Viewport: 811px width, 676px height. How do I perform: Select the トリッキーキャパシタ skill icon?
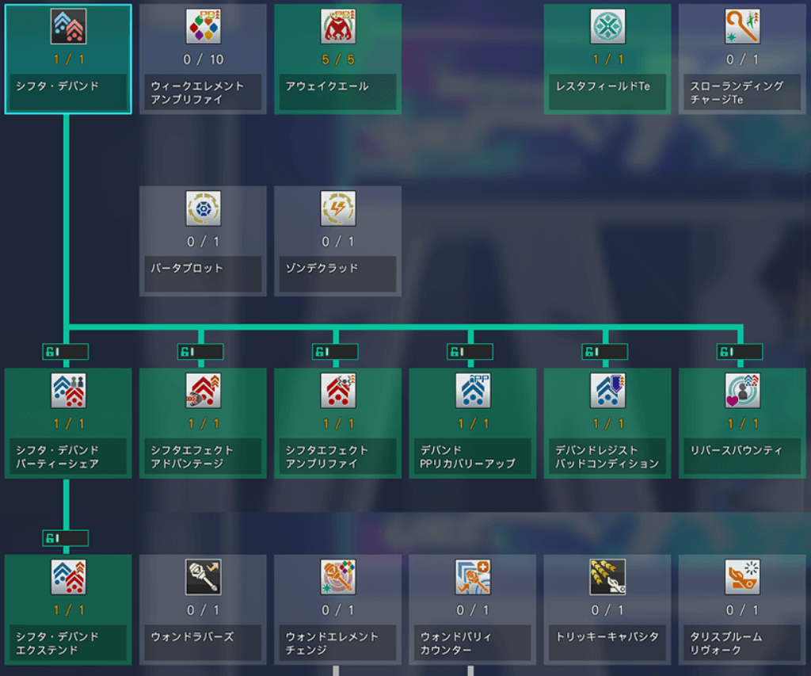point(607,577)
